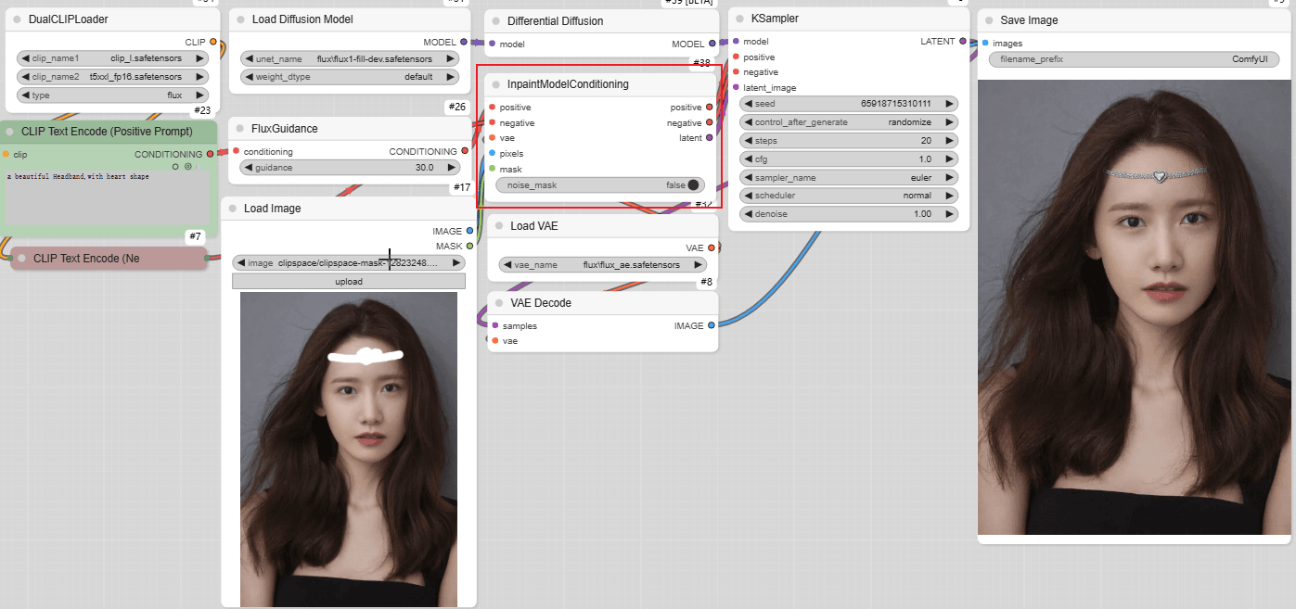Viewport: 1296px width, 609px height.
Task: Click the mask input port on InpaintModelConditioning
Action: pyautogui.click(x=492, y=169)
